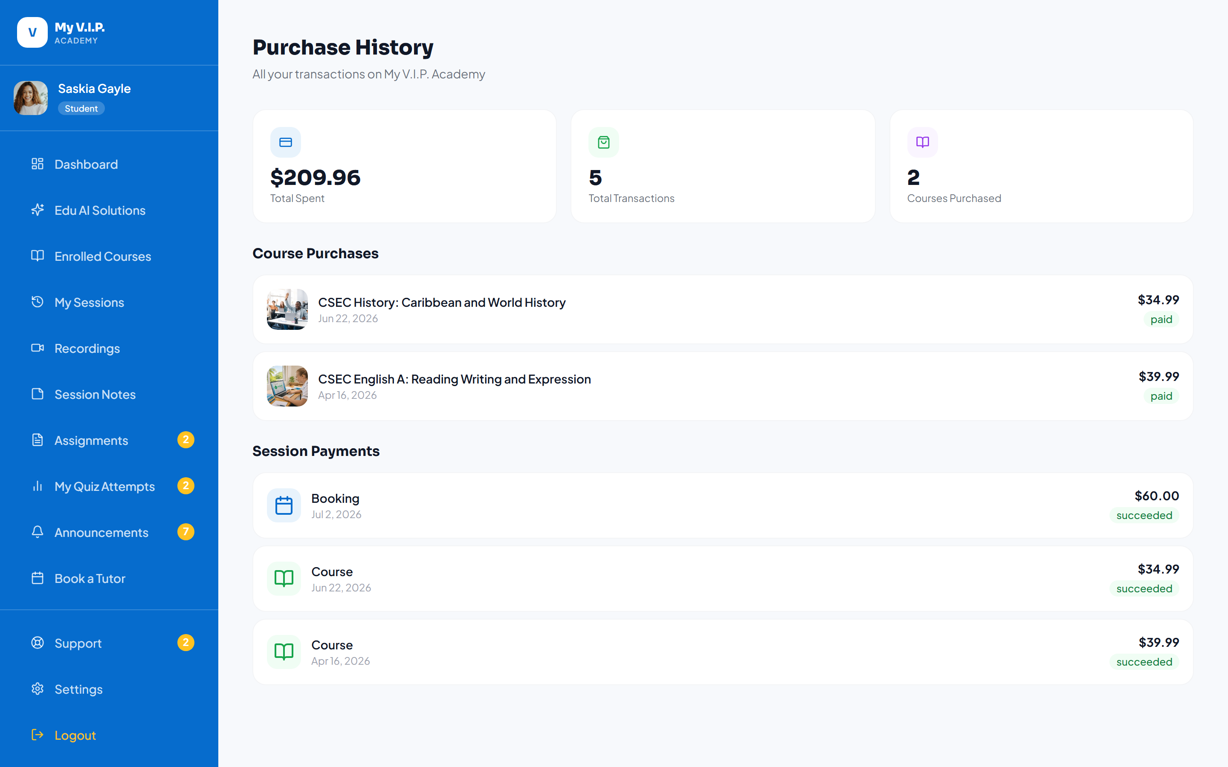Select the $209.96 total spent value
The width and height of the screenshot is (1228, 767).
pos(315,178)
